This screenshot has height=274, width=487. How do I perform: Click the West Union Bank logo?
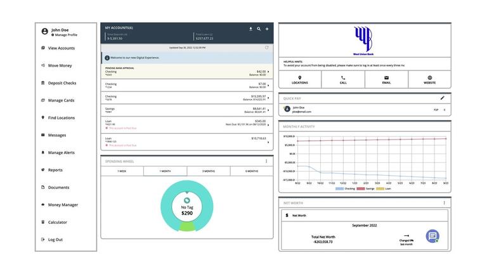(x=363, y=41)
